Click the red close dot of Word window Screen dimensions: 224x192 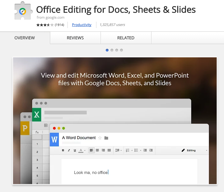[54, 128]
